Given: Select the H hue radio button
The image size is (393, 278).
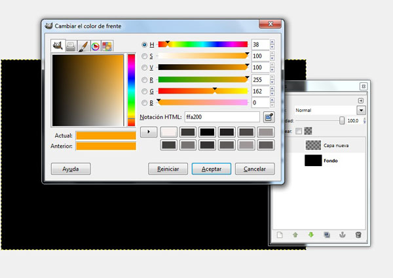Looking at the screenshot, I should pos(144,44).
